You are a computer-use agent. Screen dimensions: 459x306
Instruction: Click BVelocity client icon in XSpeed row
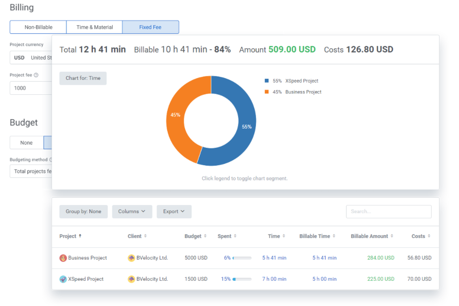[x=131, y=279]
